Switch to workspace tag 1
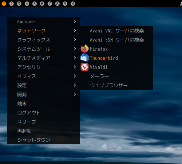 4,4
